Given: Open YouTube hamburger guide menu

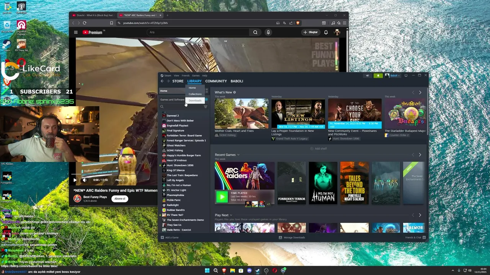Looking at the screenshot, I should click(x=76, y=32).
